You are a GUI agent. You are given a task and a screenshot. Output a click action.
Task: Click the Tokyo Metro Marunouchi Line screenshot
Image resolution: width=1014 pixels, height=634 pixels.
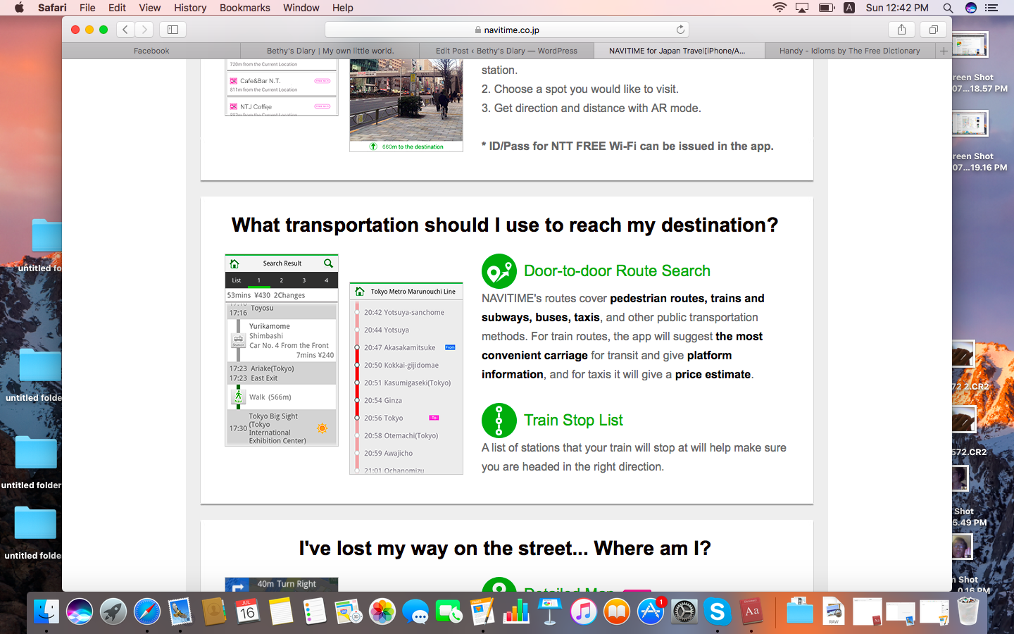tap(406, 378)
